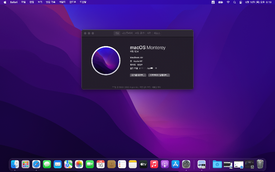Select the 개요 (Overview) tab
Viewport: 275px width, 172px height.
117,33
